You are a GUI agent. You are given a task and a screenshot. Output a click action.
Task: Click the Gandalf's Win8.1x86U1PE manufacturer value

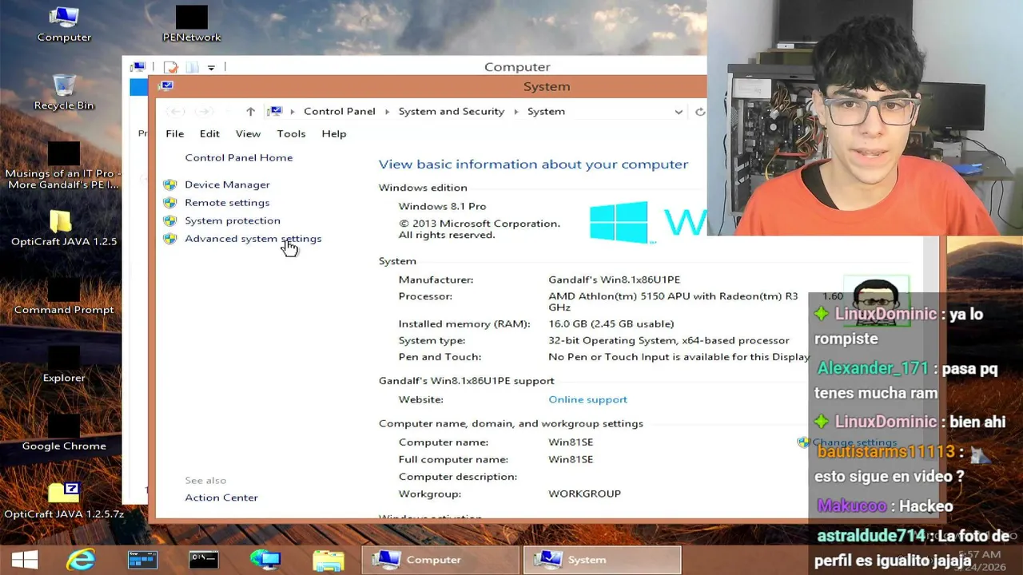click(614, 280)
